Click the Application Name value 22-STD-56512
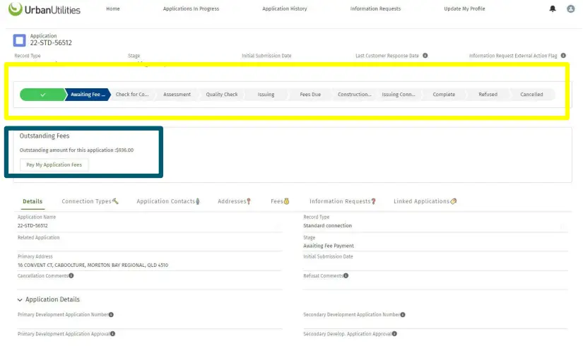Screen dimensions: 583x346 pos(33,225)
